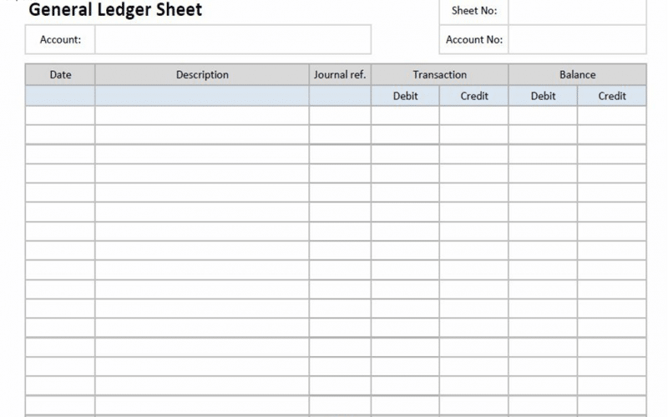The image size is (668, 417).
Task: Select the Transaction group header
Action: tap(439, 74)
